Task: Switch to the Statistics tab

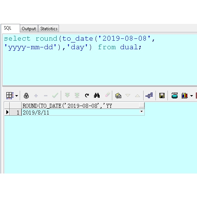Action: (49, 28)
